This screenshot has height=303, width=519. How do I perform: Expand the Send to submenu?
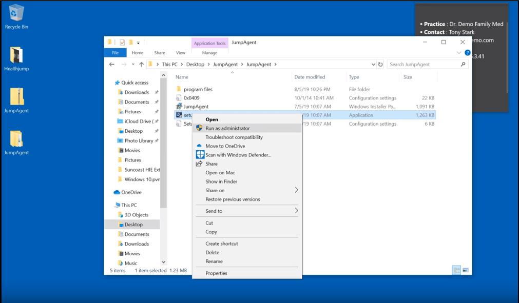[247, 211]
